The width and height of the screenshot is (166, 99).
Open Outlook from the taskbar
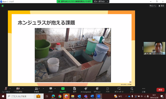[x=79, y=96]
